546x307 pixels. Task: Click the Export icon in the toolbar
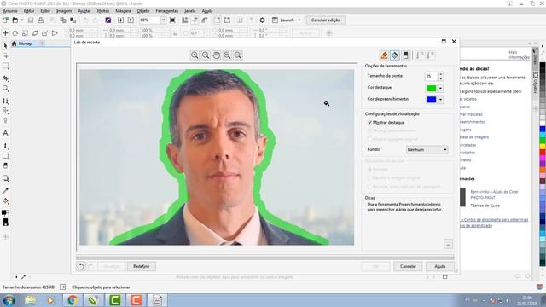click(131, 20)
